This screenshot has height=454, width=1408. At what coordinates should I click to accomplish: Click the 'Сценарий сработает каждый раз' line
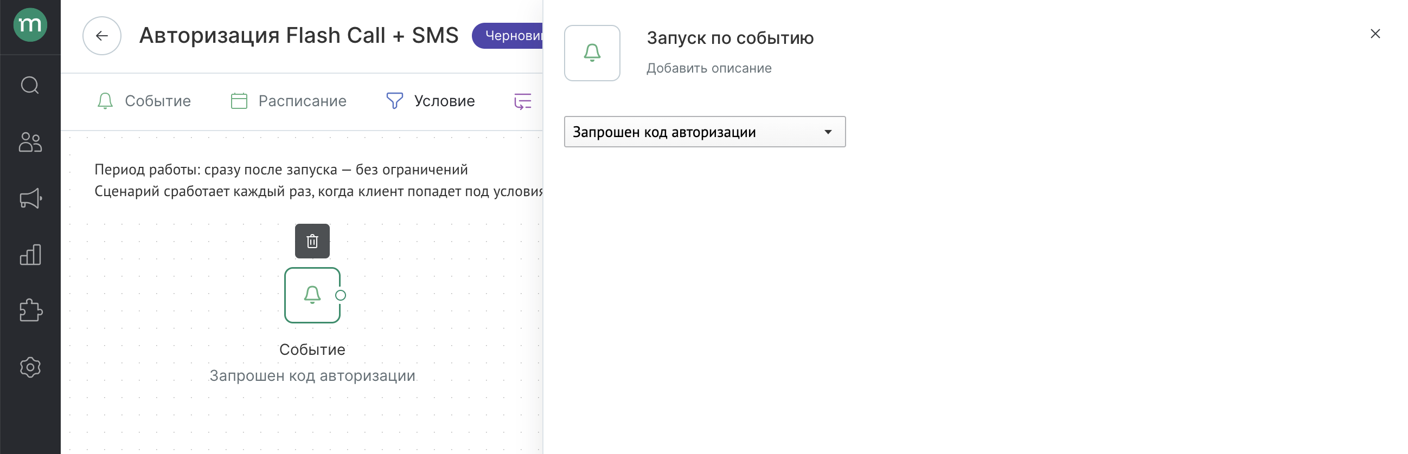click(x=319, y=192)
